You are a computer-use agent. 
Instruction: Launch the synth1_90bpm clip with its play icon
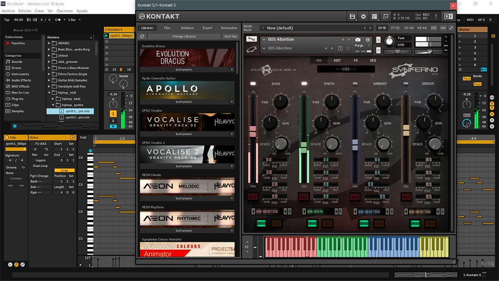107,36
